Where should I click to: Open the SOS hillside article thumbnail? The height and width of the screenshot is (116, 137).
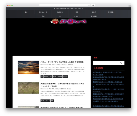click(x=28, y=88)
